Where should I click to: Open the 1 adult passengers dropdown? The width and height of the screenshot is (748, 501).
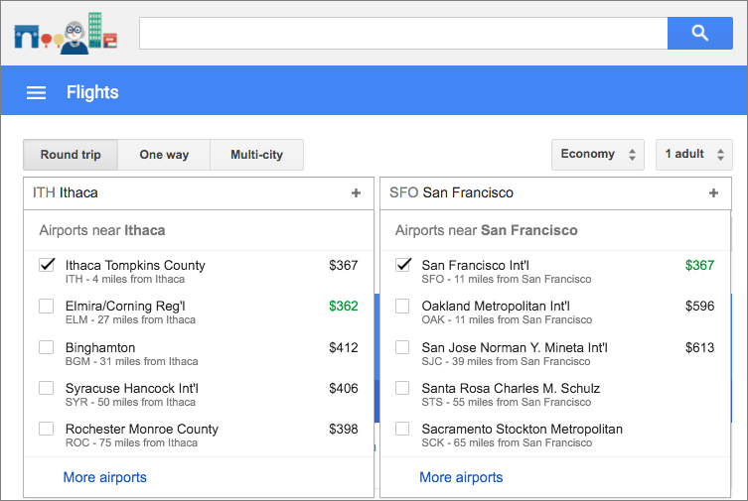(x=694, y=155)
